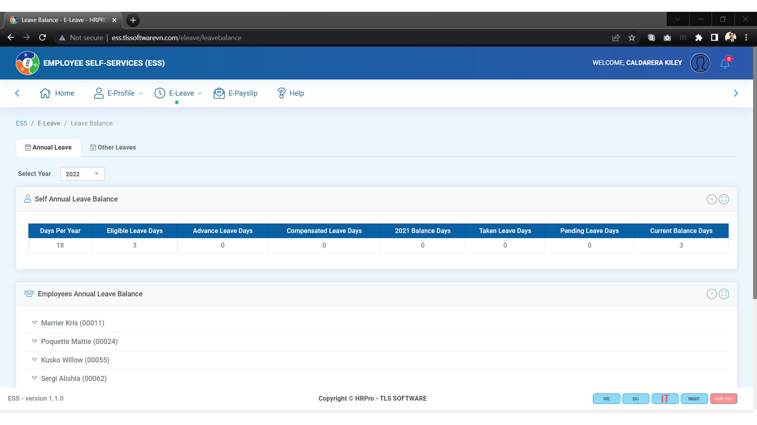This screenshot has height=425, width=757.
Task: Open the user profile avatar icon
Action: (700, 63)
